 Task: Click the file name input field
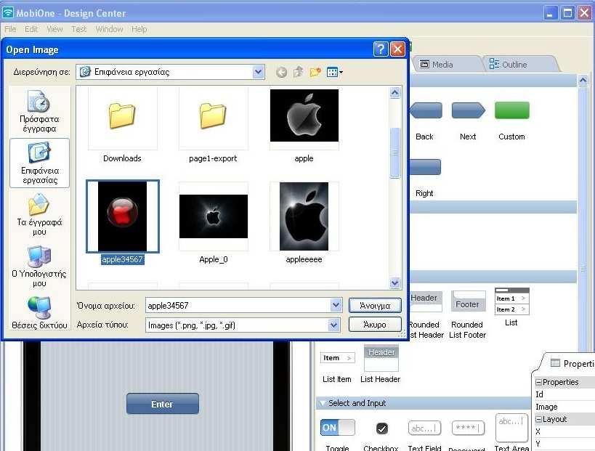pos(238,305)
